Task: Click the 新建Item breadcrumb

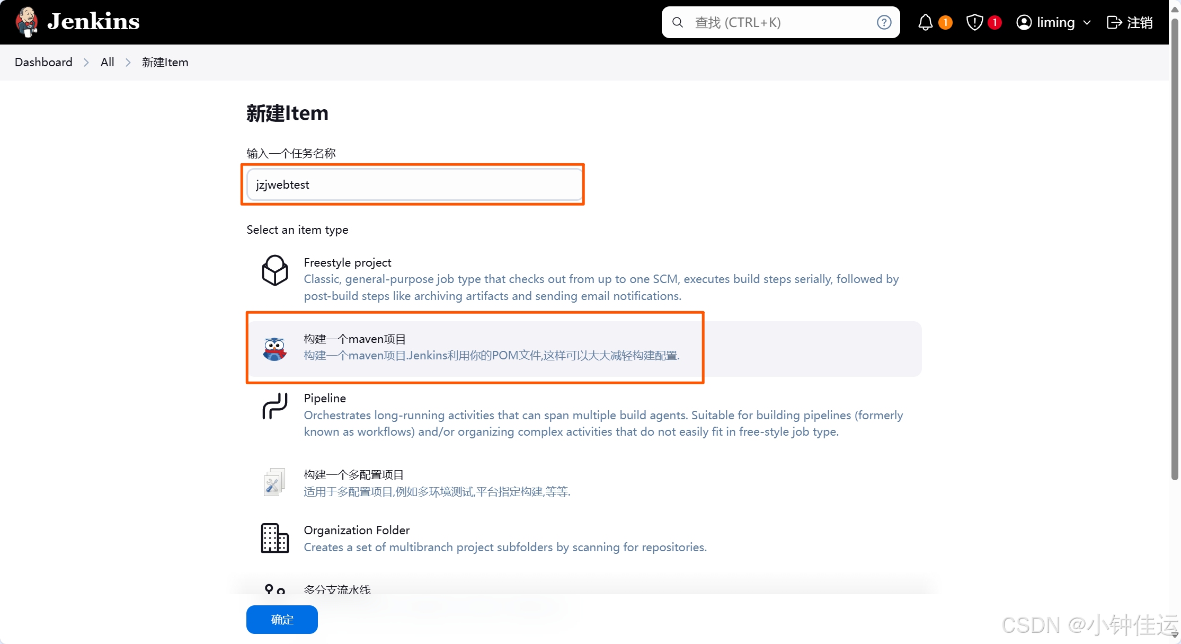Action: click(x=165, y=62)
